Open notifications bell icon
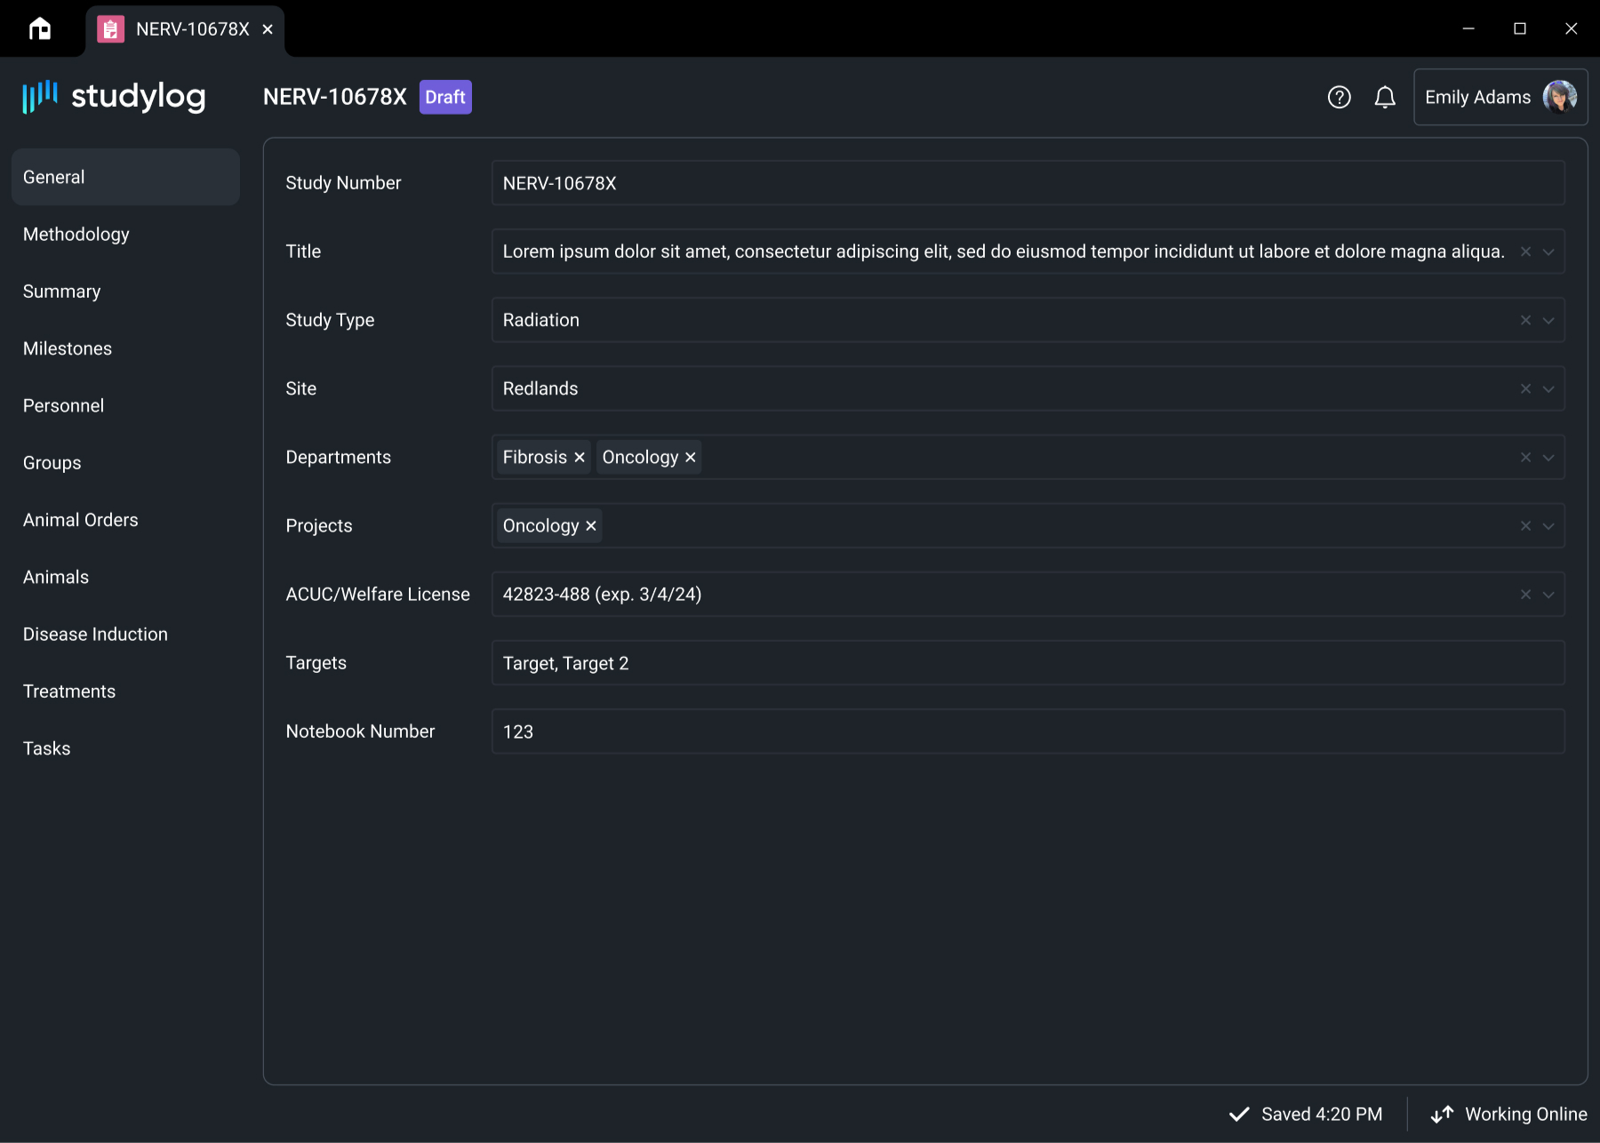The image size is (1600, 1143). click(x=1385, y=97)
